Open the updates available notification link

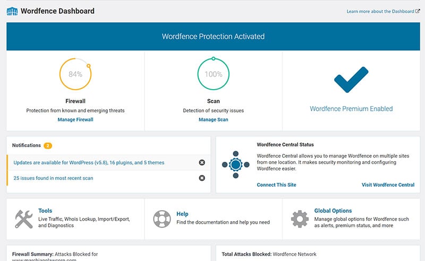(89, 163)
